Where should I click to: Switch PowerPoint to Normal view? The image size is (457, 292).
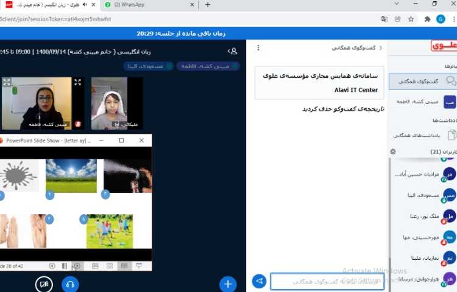(95, 266)
